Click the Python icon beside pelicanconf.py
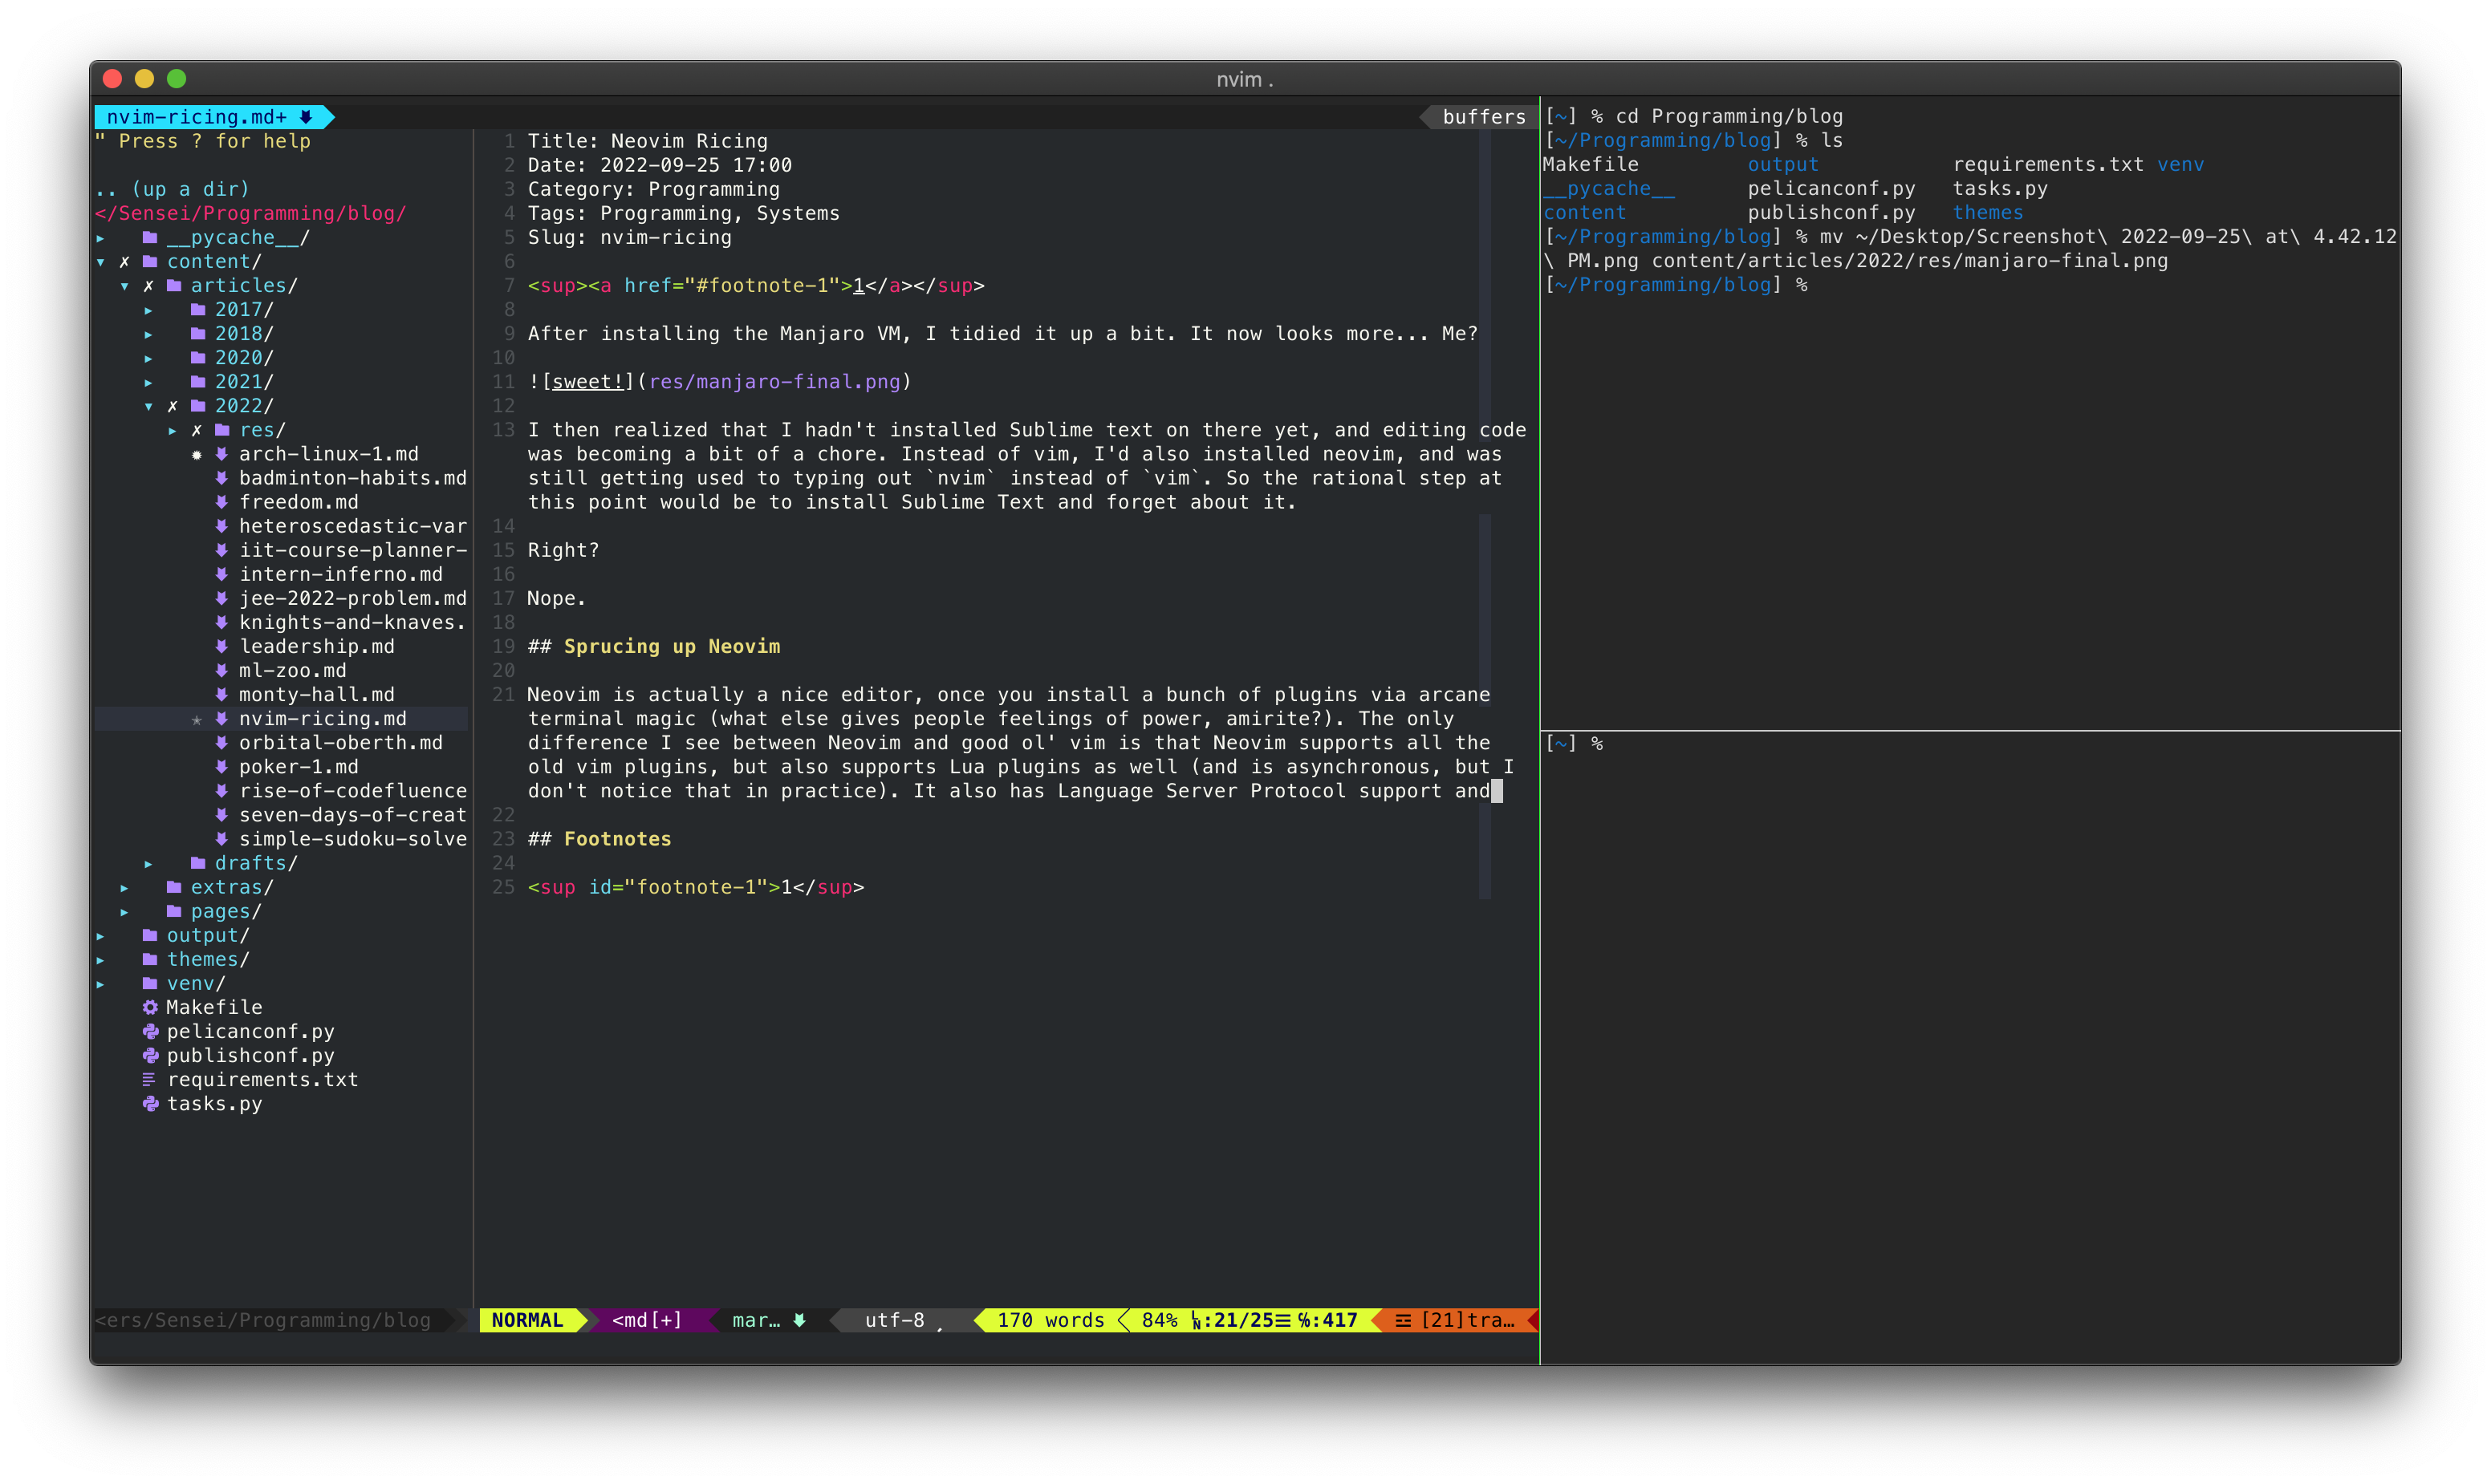This screenshot has width=2491, height=1484. pyautogui.click(x=150, y=1031)
